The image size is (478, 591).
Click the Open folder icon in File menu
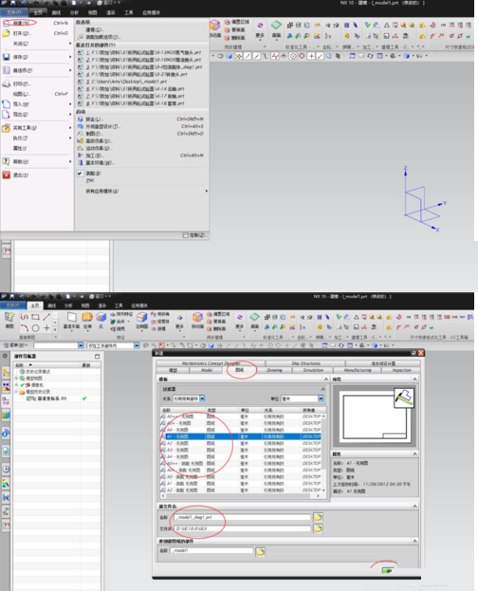pos(6,33)
